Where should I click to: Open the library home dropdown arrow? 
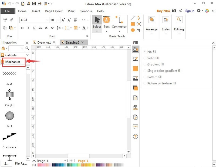6,48
